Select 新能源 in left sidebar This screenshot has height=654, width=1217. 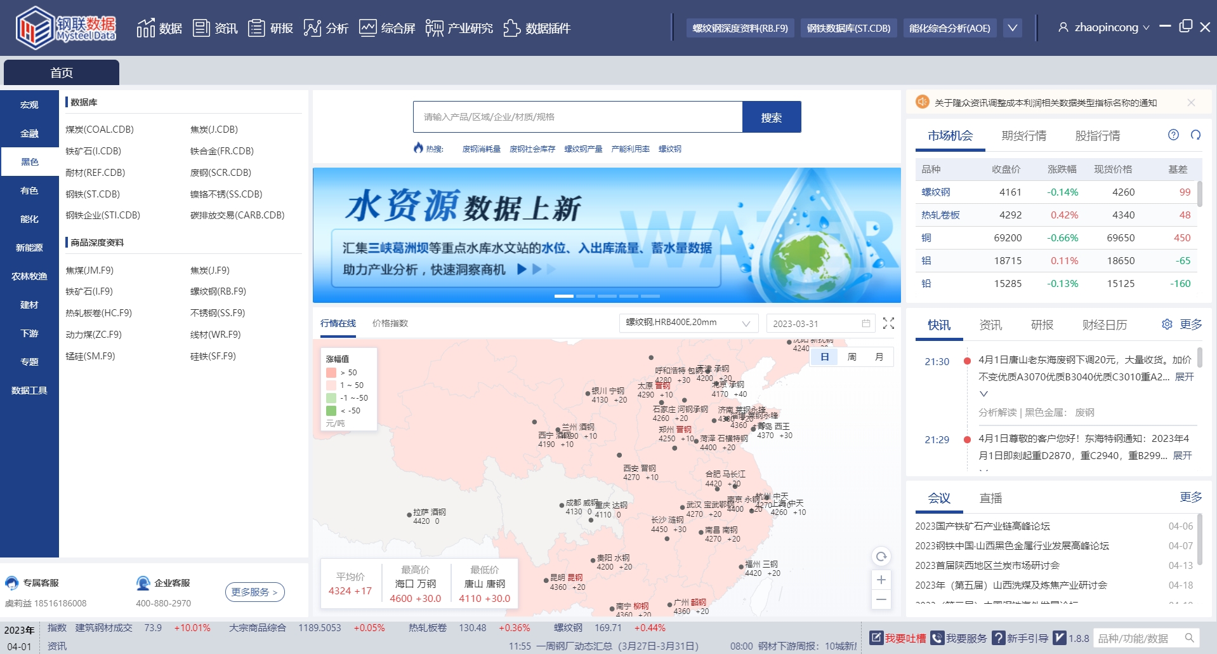point(29,248)
